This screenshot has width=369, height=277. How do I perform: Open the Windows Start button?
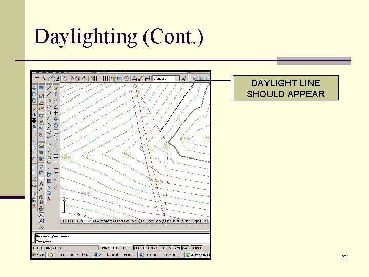click(39, 255)
